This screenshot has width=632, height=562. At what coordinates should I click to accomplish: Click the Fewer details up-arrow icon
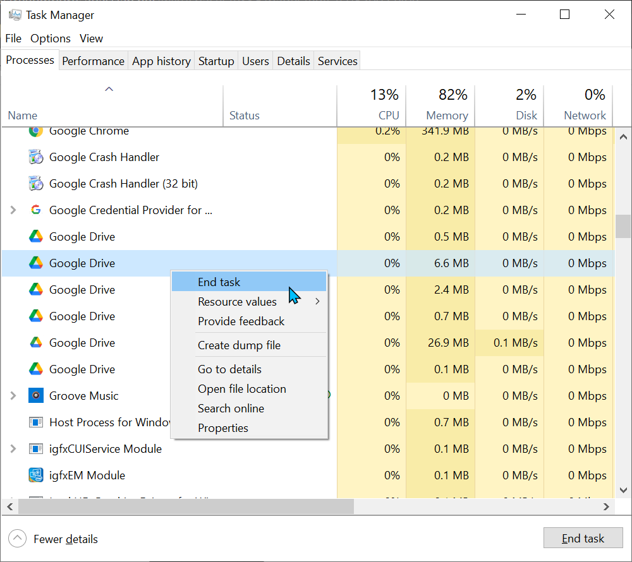pos(17,539)
